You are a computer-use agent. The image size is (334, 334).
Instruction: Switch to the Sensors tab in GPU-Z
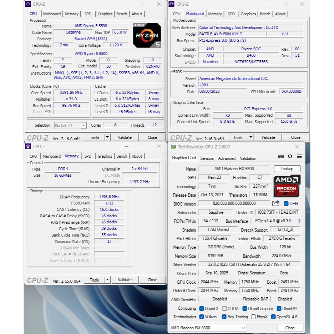pyautogui.click(x=207, y=158)
